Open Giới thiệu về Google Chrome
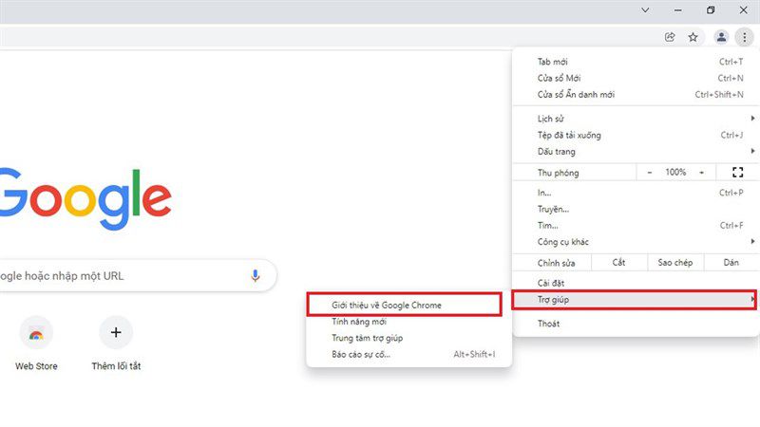This screenshot has height=427, width=760. click(405, 305)
